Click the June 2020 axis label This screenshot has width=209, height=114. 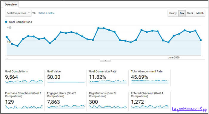pos(174,58)
